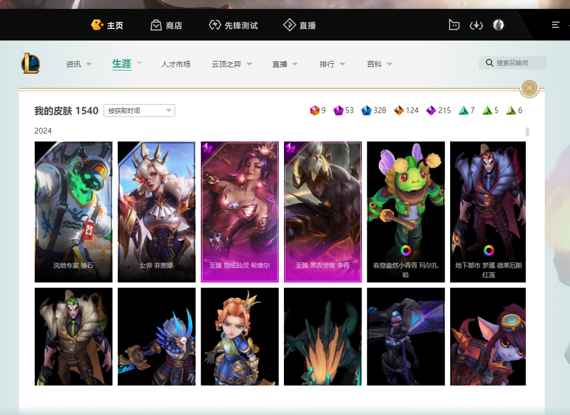Click the skin list scrollbar thumb
The height and width of the screenshot is (415, 570).
tap(527, 131)
